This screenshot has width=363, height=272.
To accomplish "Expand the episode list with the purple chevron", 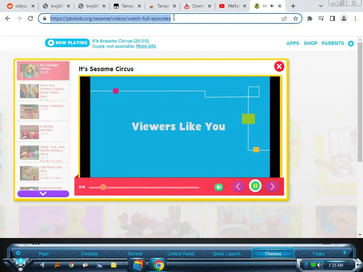I will click(43, 194).
